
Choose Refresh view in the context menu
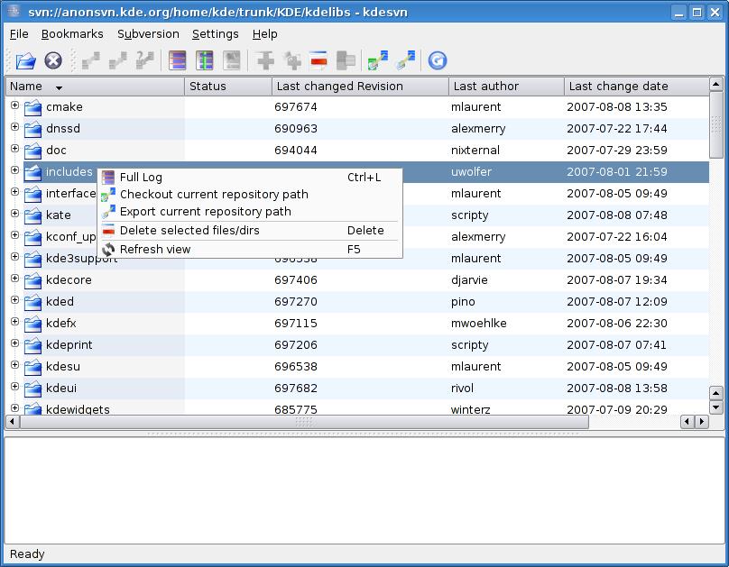(250, 250)
